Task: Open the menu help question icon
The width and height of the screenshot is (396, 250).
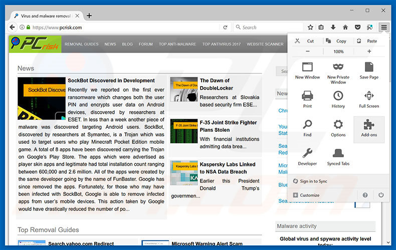Action: pos(365,195)
